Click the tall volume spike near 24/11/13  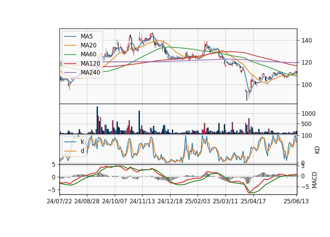(139, 122)
